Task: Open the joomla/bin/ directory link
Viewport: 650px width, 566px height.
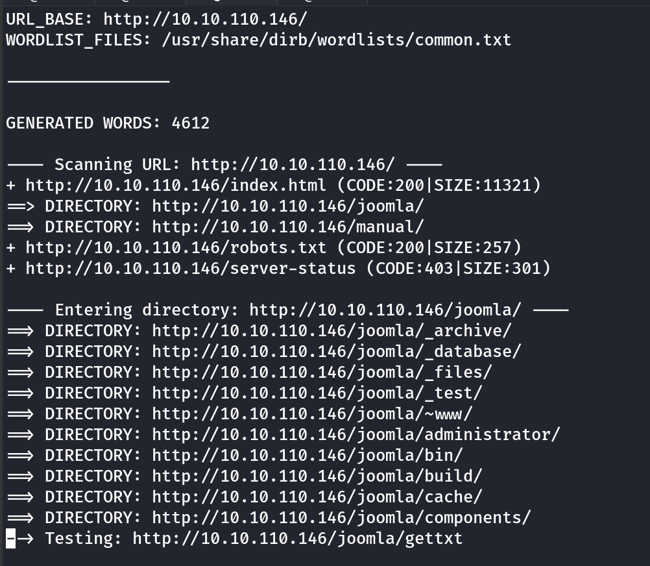Action: pos(307,455)
